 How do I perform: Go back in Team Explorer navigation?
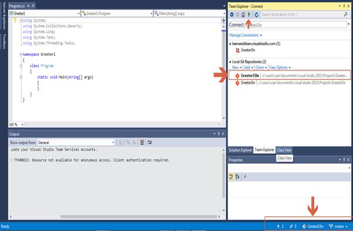pyautogui.click(x=232, y=15)
